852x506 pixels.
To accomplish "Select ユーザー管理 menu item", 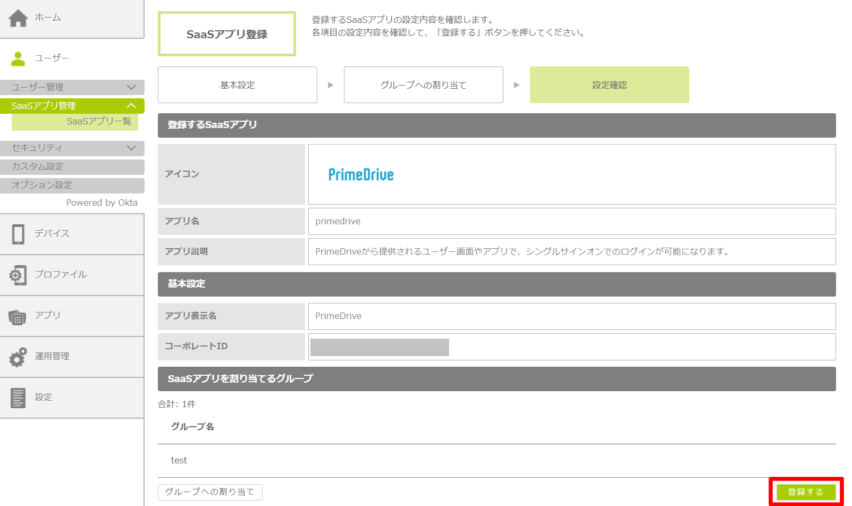I will pyautogui.click(x=72, y=87).
